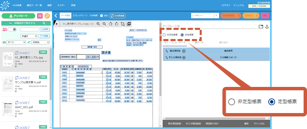
Task: Click キャンセル in the bottom bar
Action: 259,124
